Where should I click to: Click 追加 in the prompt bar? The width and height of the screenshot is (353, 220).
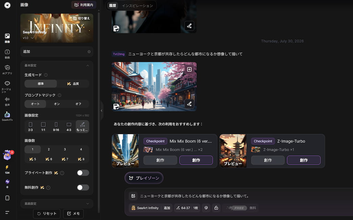[x=167, y=208]
